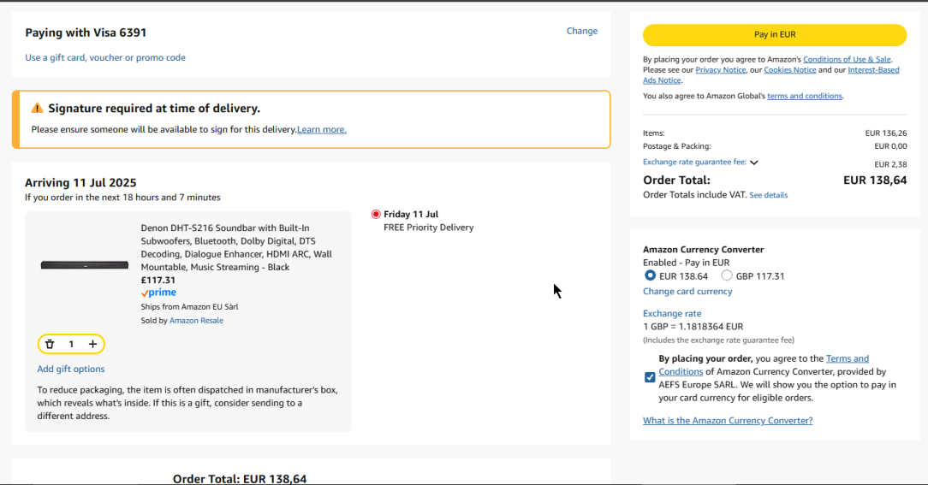Click the Signature required at time of delivery heading
The image size is (928, 485).
pyautogui.click(x=154, y=109)
